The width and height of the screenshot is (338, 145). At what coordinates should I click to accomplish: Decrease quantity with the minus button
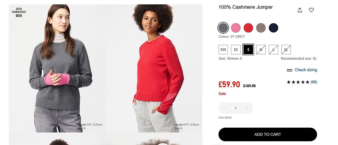coord(225,108)
